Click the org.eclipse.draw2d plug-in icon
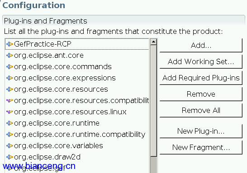This screenshot has width=247, height=173. click(x=9, y=157)
